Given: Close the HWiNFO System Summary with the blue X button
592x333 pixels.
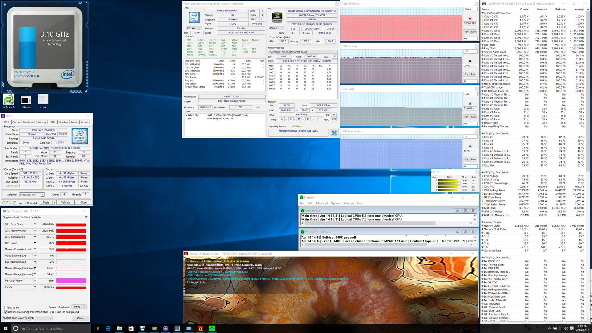Looking at the screenshot, I should pos(334,133).
